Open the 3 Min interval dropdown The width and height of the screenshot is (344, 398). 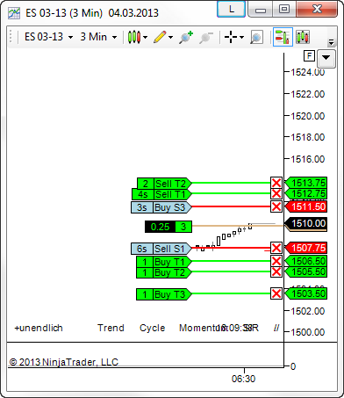pos(98,37)
